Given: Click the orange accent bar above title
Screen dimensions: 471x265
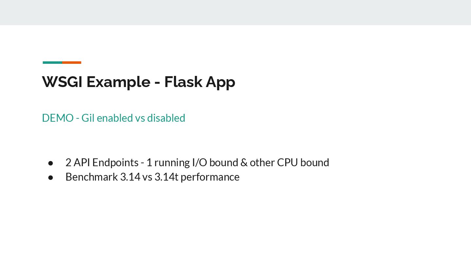Looking at the screenshot, I should pos(72,62).
